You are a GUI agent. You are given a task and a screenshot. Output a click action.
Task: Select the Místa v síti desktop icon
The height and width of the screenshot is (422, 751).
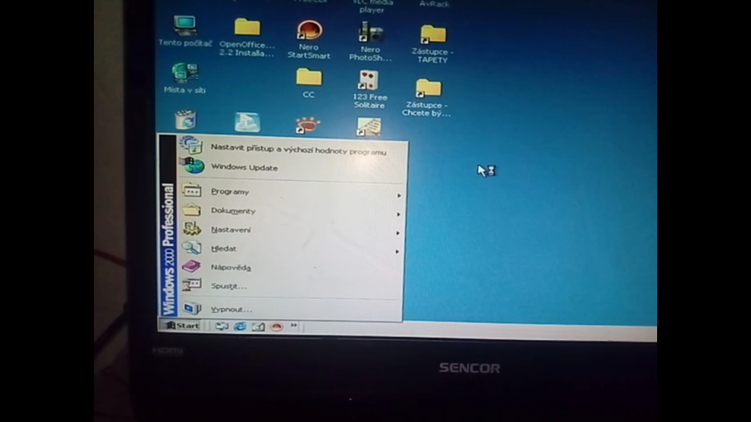[184, 78]
